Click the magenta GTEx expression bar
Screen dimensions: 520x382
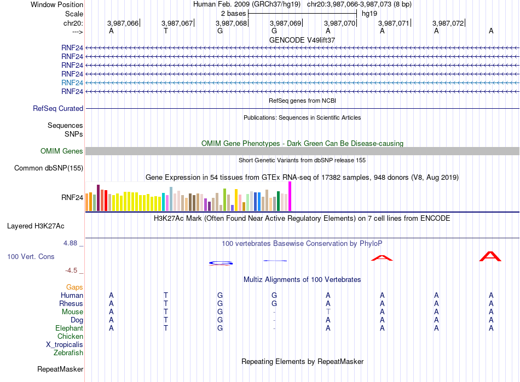point(290,196)
